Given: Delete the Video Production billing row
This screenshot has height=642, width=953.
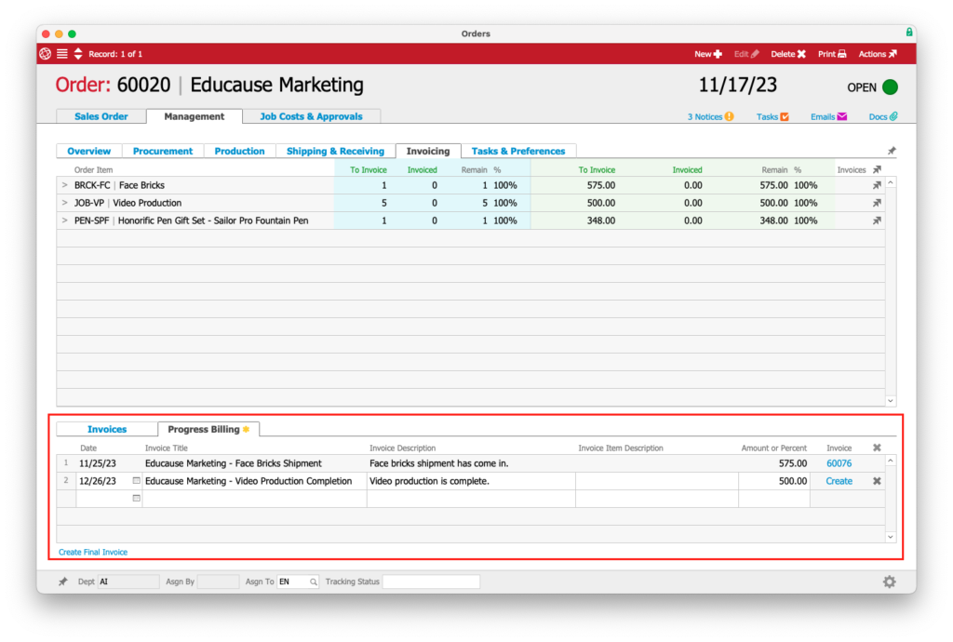Looking at the screenshot, I should (876, 481).
